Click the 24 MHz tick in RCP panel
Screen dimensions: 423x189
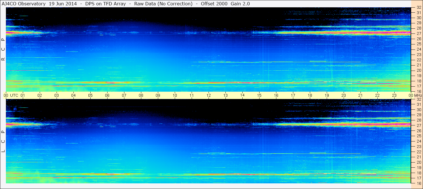point(419,49)
